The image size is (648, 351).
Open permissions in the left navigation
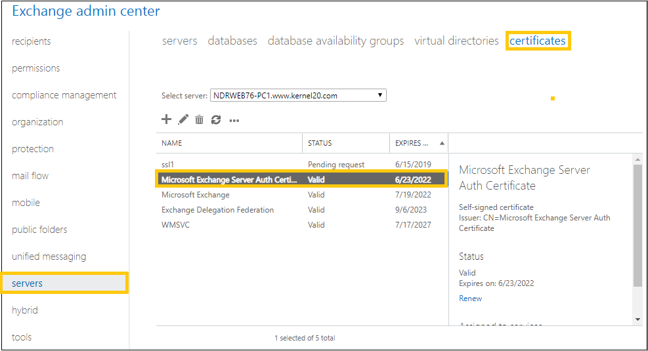[36, 68]
